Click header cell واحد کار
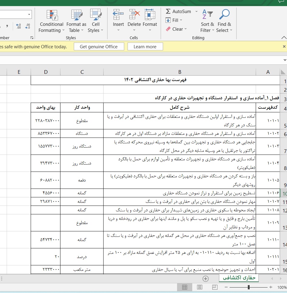 click(82, 107)
